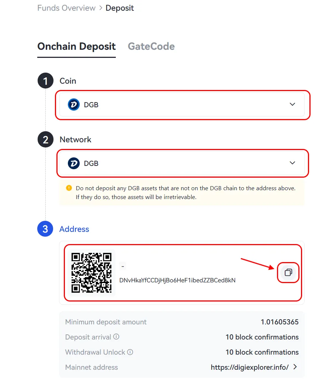
Task: Click the step 1 circle icon
Action: click(45, 81)
